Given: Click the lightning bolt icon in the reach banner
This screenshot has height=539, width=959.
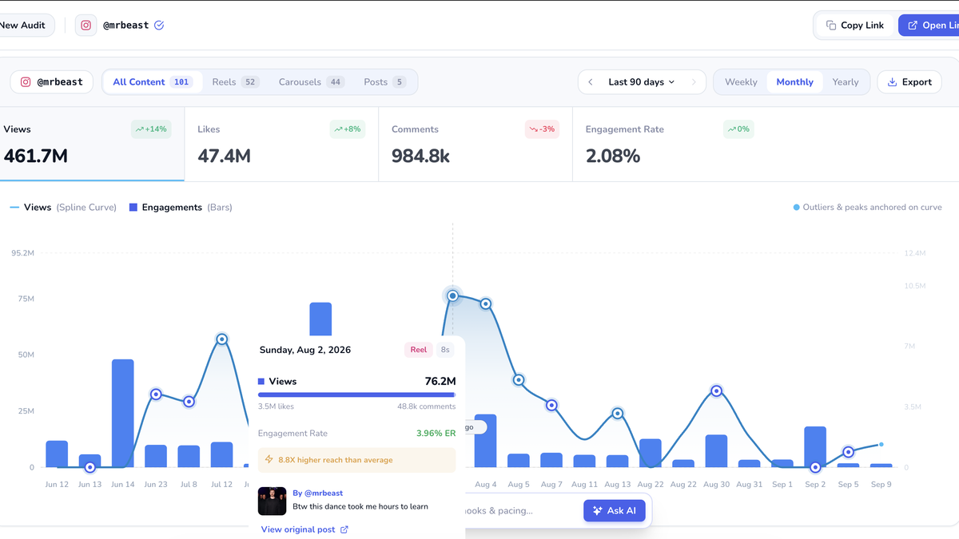Looking at the screenshot, I should coord(269,460).
